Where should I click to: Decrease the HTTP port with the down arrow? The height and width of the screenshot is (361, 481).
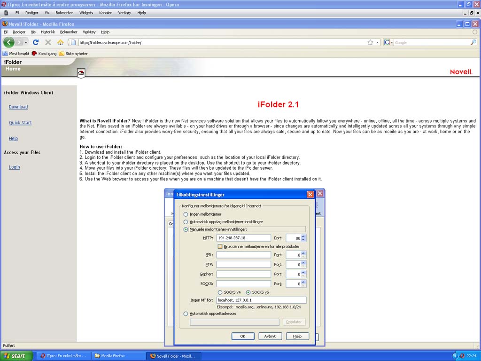pos(303,240)
